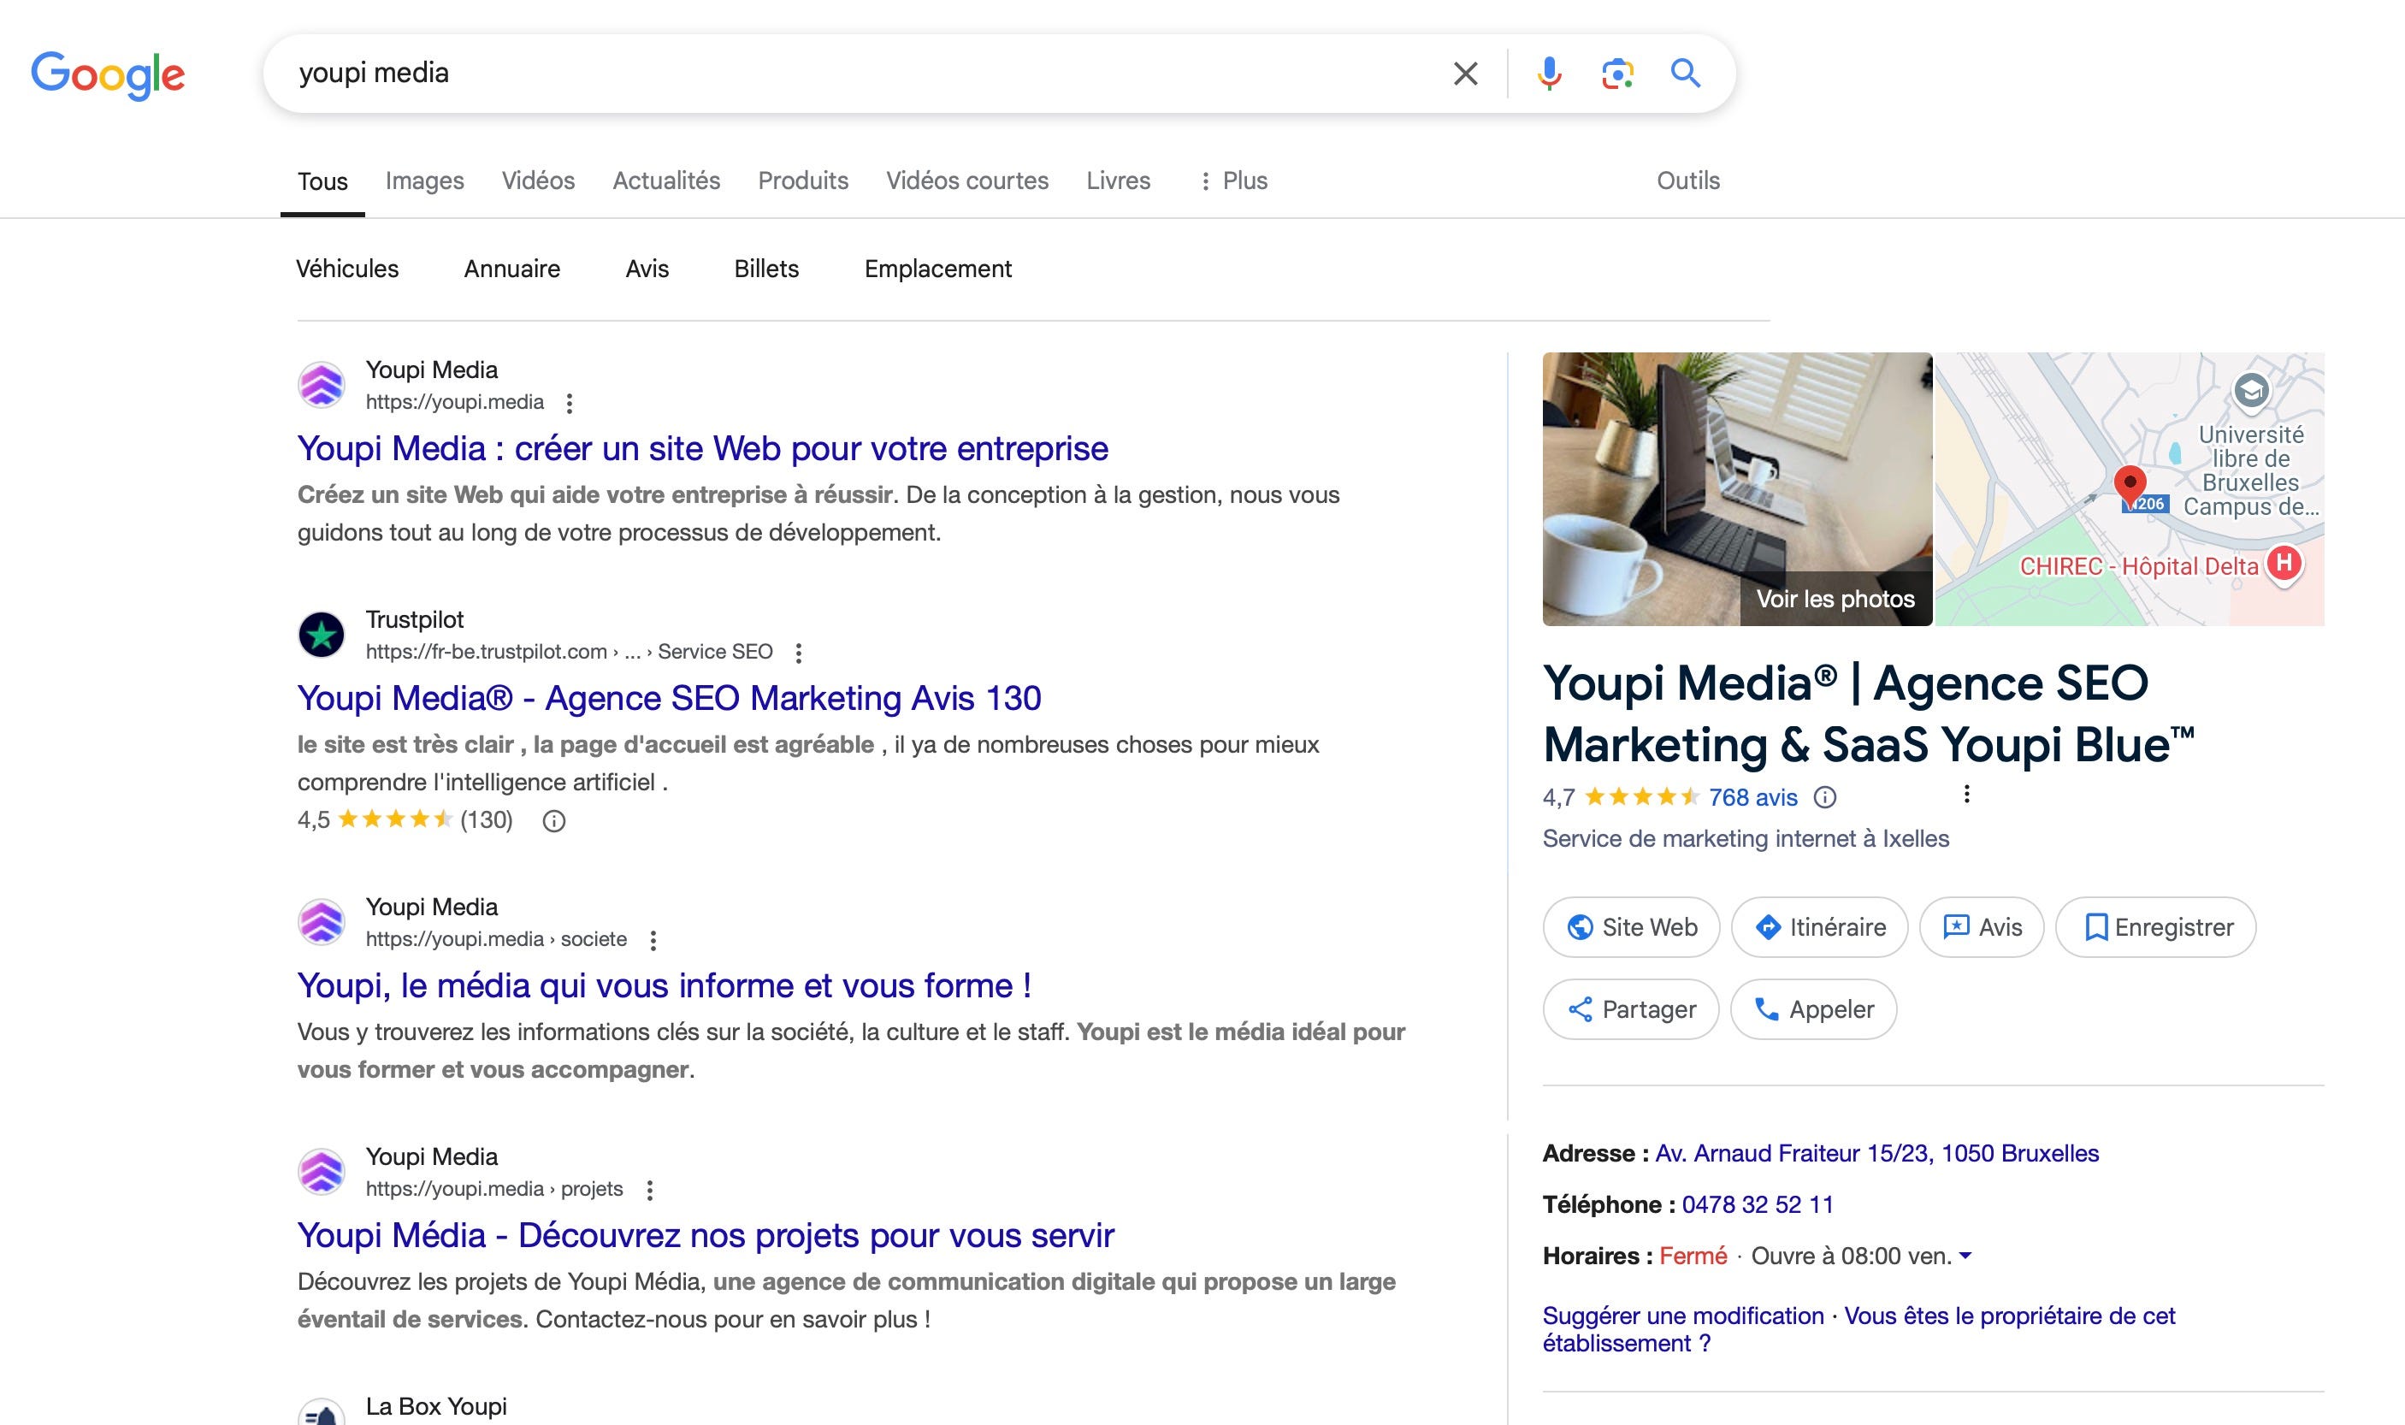
Task: Click the Google logo
Action: point(108,75)
